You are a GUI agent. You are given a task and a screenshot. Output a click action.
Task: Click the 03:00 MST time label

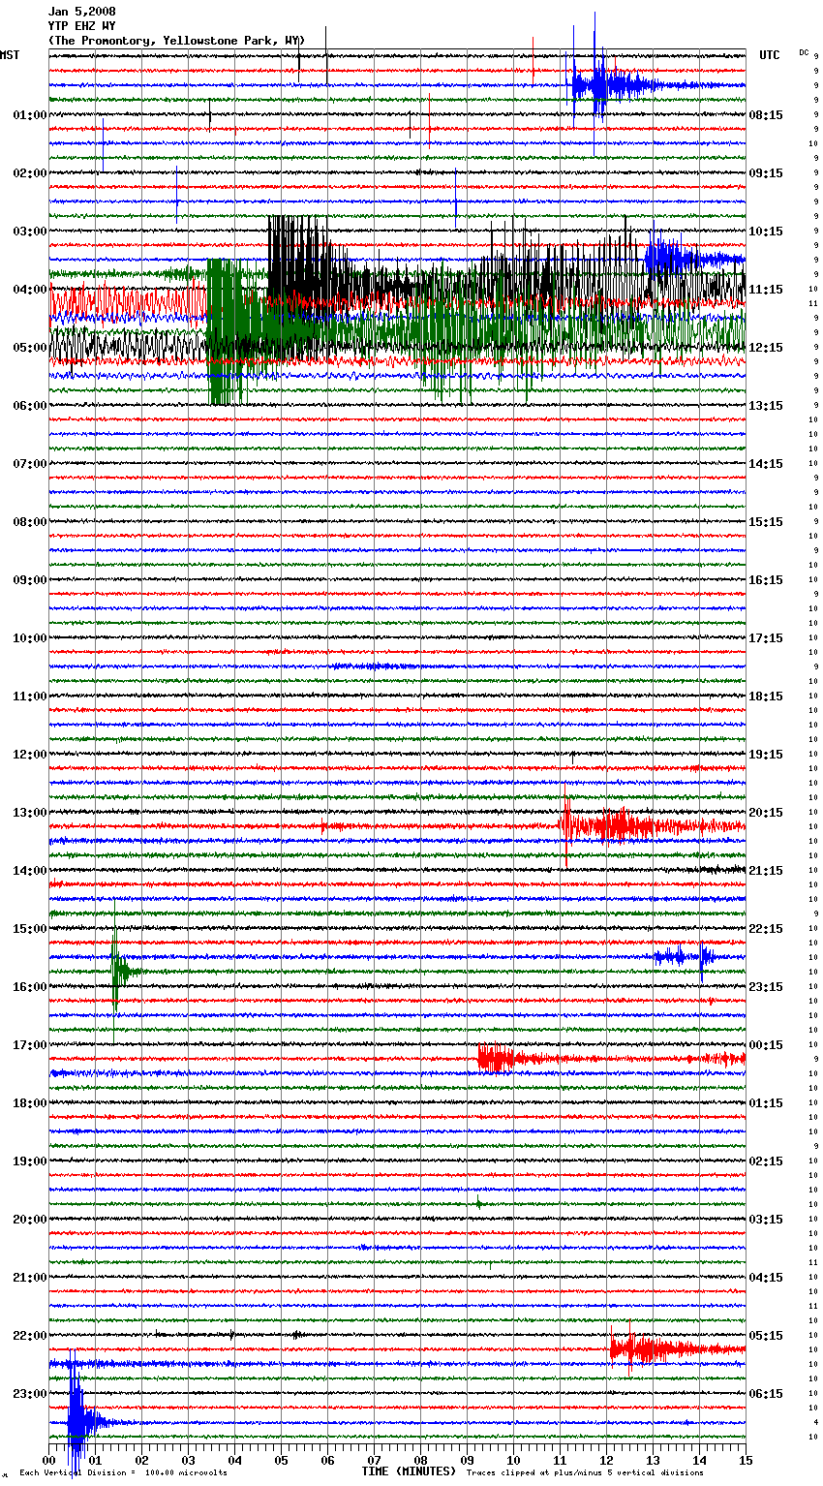point(30,232)
